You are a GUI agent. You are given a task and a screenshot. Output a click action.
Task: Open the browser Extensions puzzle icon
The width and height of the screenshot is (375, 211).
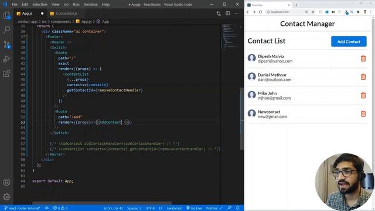[x=358, y=12]
